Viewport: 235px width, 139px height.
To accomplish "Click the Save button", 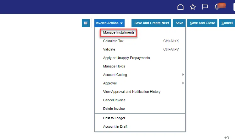I will click(x=179, y=23).
